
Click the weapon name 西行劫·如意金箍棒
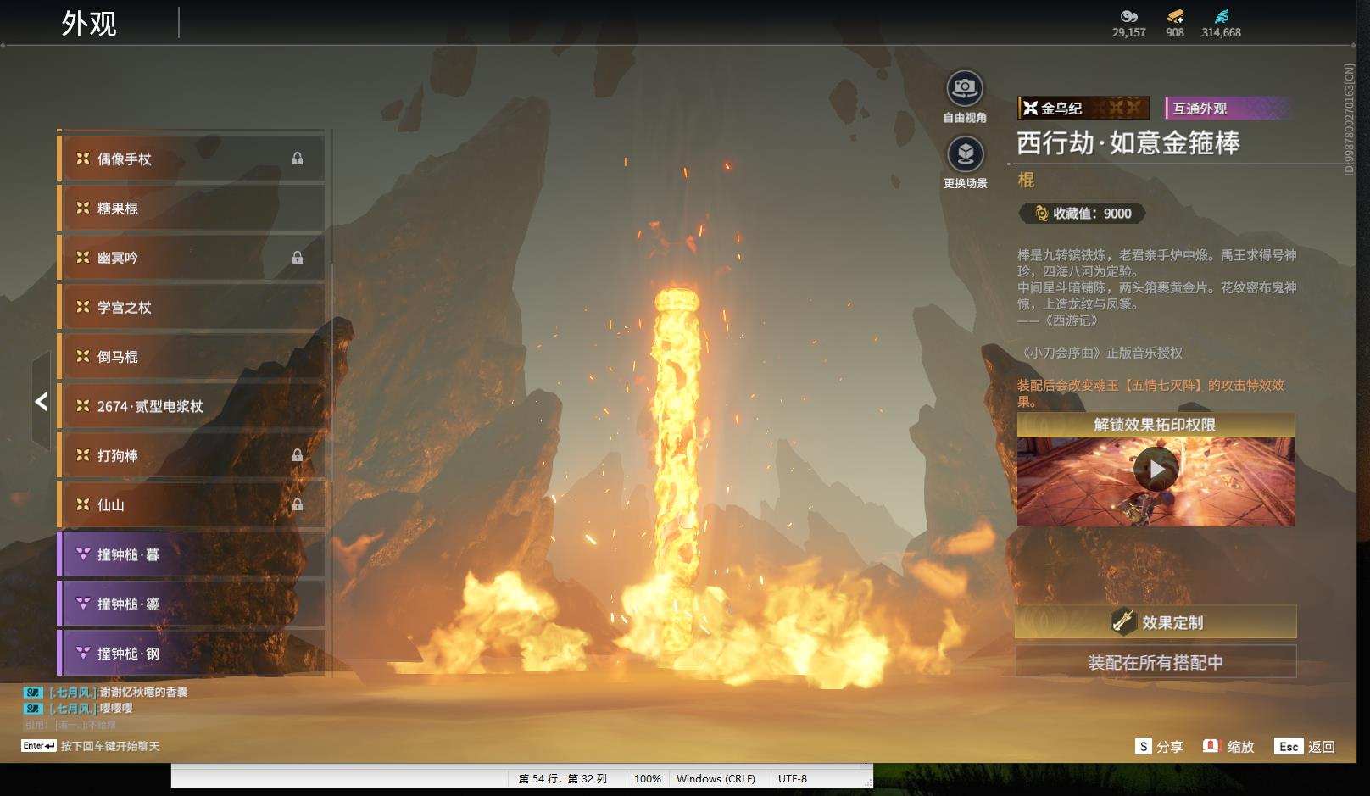point(1128,142)
